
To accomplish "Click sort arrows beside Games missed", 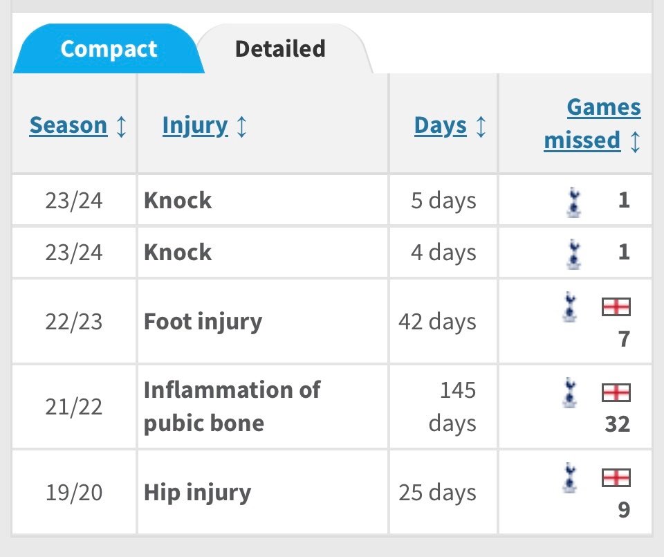I will tap(635, 141).
